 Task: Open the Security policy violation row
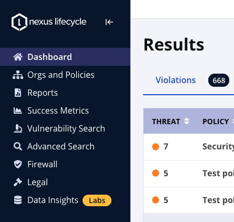pos(189,147)
